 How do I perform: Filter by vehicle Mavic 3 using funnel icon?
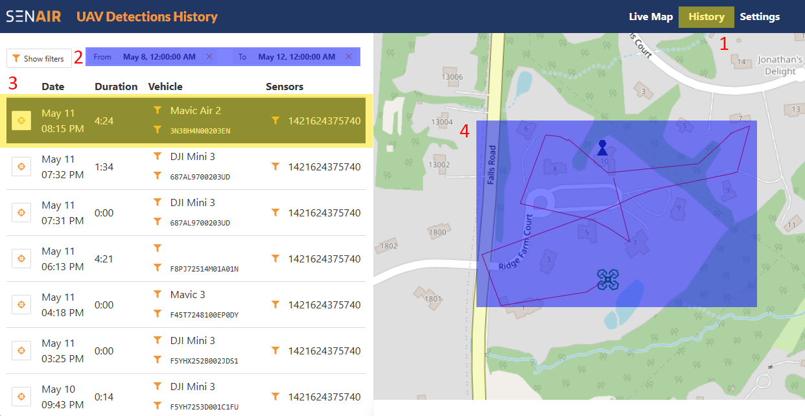coord(157,295)
